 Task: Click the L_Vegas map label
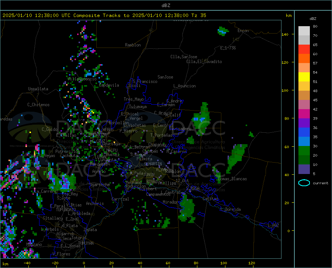click(x=47, y=156)
